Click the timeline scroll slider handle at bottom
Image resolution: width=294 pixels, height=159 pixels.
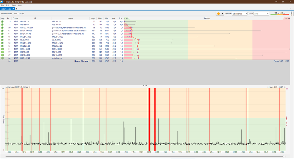tap(285, 156)
